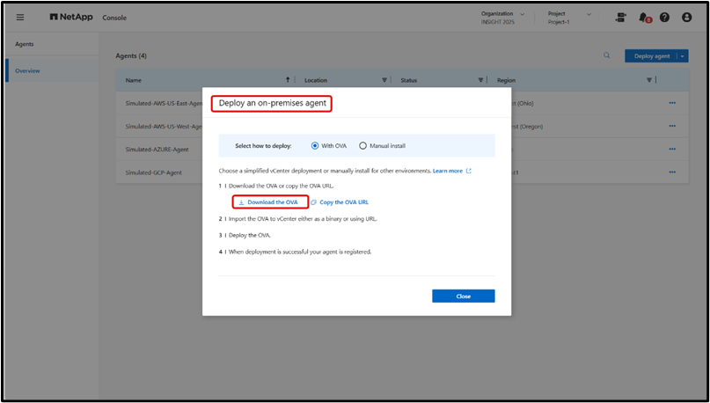The width and height of the screenshot is (710, 403).
Task: Click the Region column header
Action: click(506, 80)
